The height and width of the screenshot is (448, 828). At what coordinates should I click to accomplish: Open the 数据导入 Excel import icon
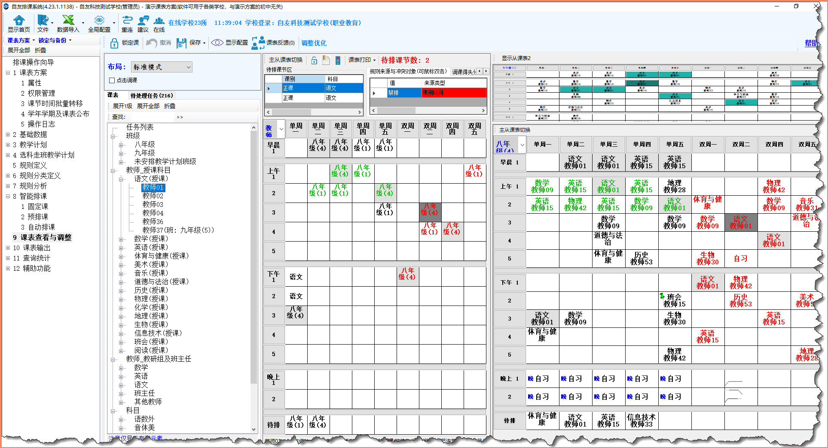68,21
